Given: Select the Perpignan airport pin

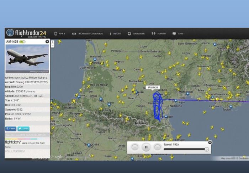Looking at the screenshot, I should [x=166, y=117].
